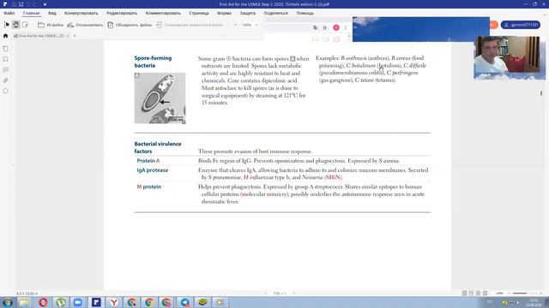
Task: Click the webcam video thumbnail
Action: point(510,57)
